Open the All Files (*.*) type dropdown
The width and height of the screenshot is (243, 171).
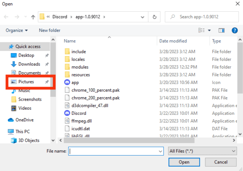click(x=202, y=151)
